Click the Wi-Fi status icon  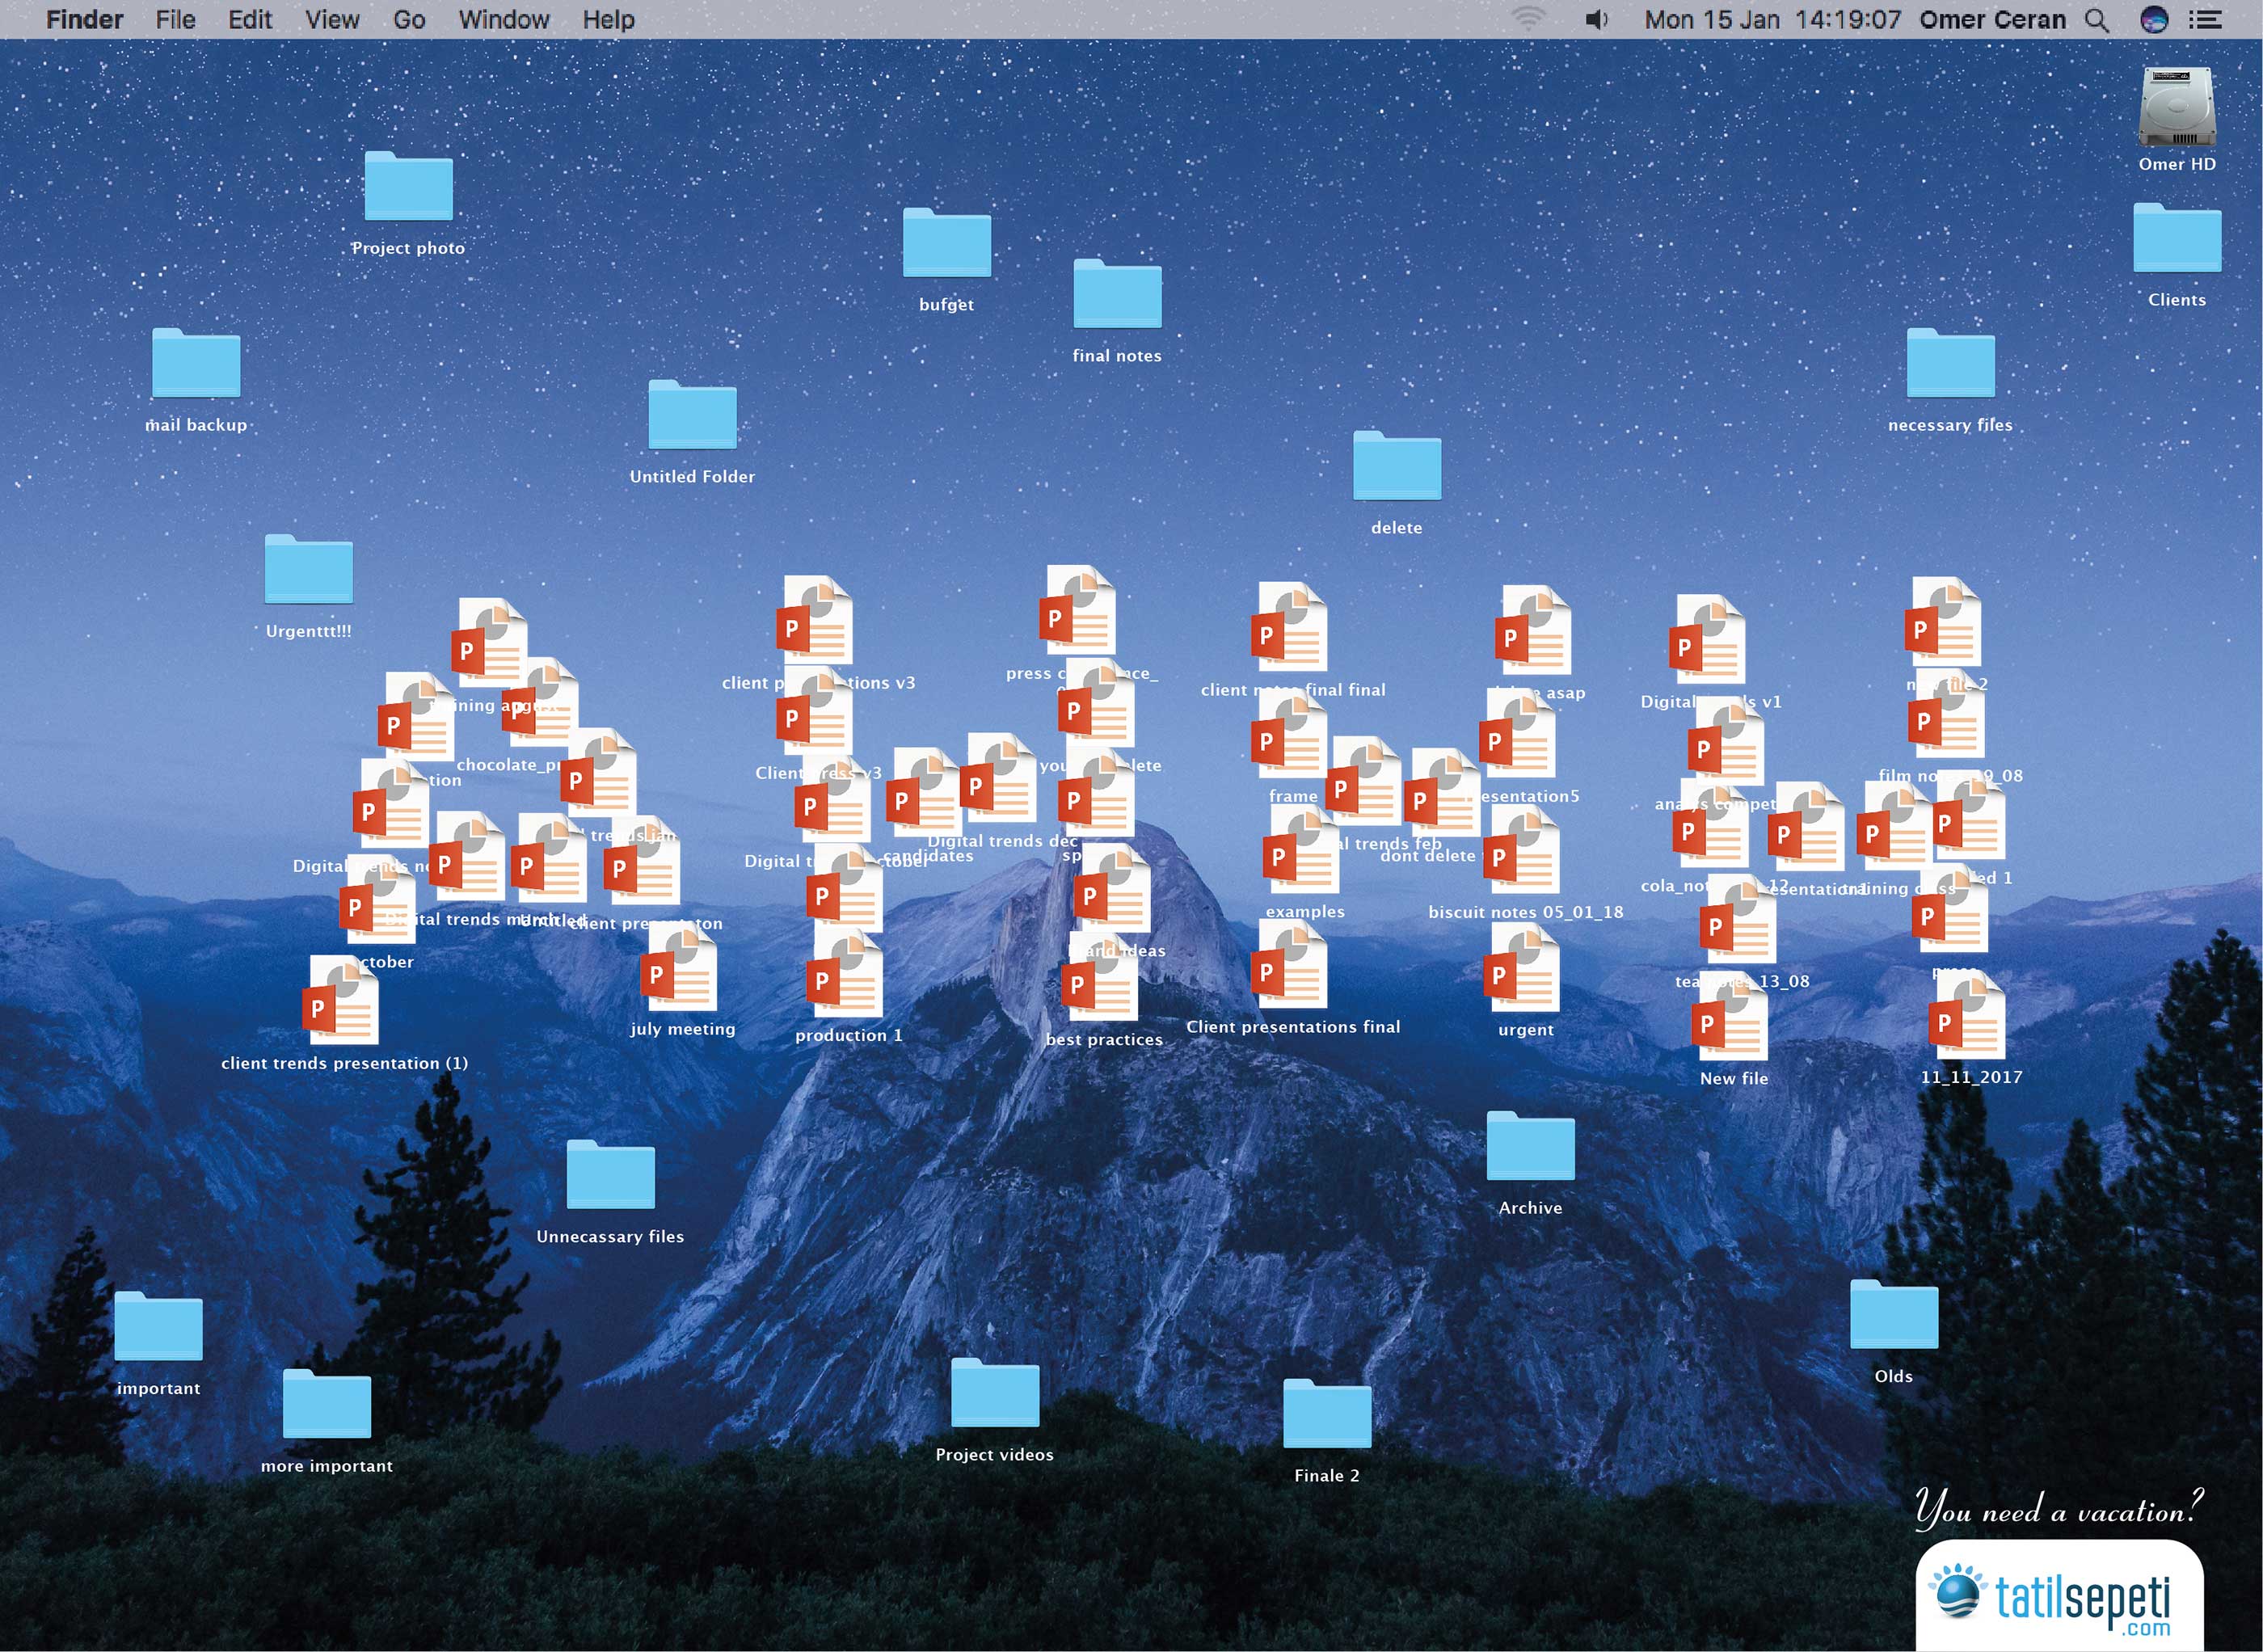tap(1527, 20)
